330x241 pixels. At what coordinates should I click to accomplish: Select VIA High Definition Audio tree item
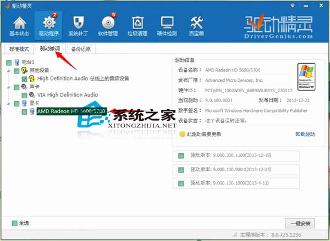coord(67,95)
